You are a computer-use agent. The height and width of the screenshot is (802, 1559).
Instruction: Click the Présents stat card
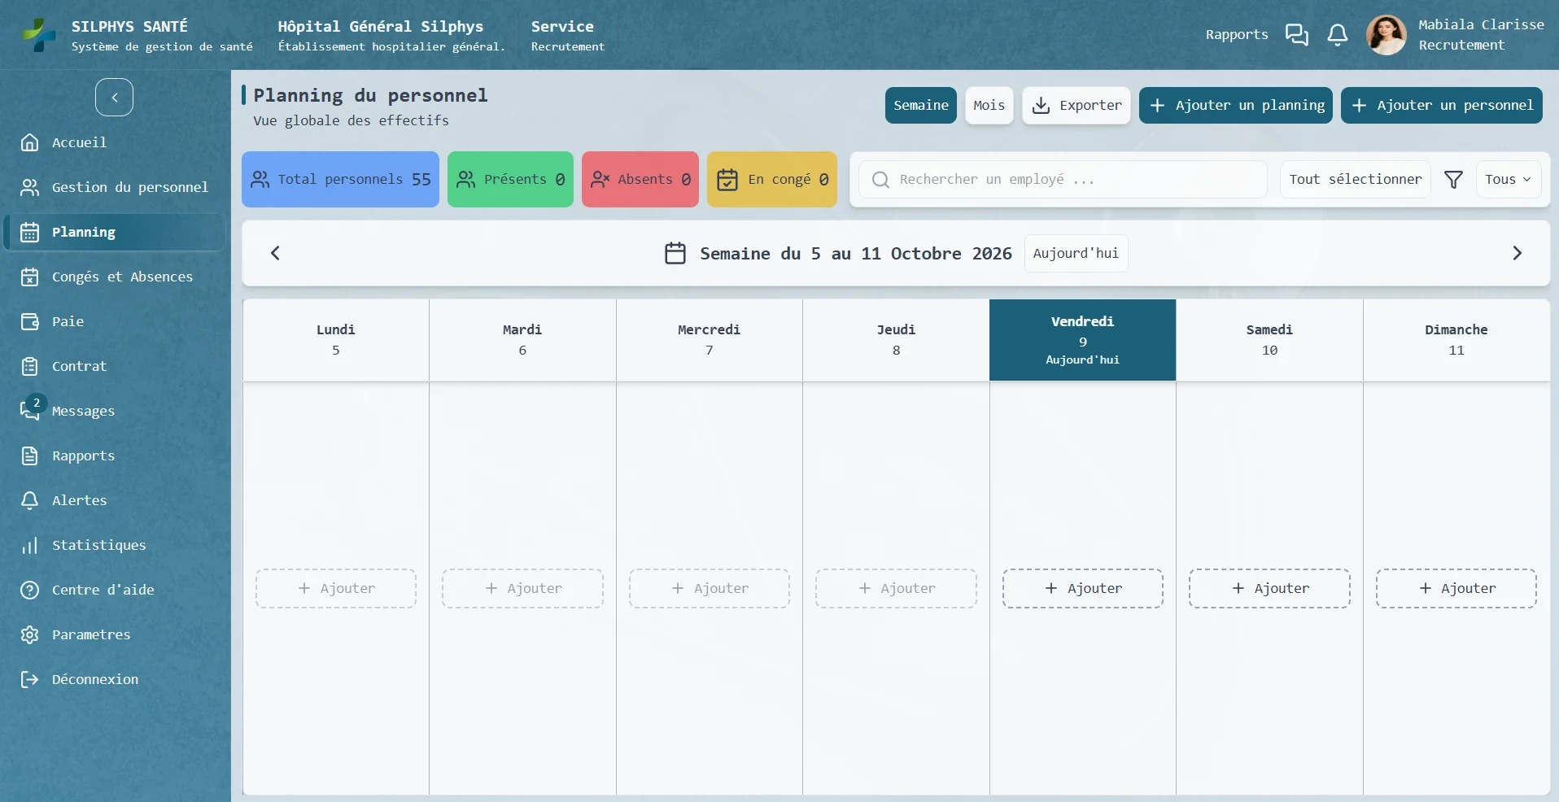pos(510,179)
